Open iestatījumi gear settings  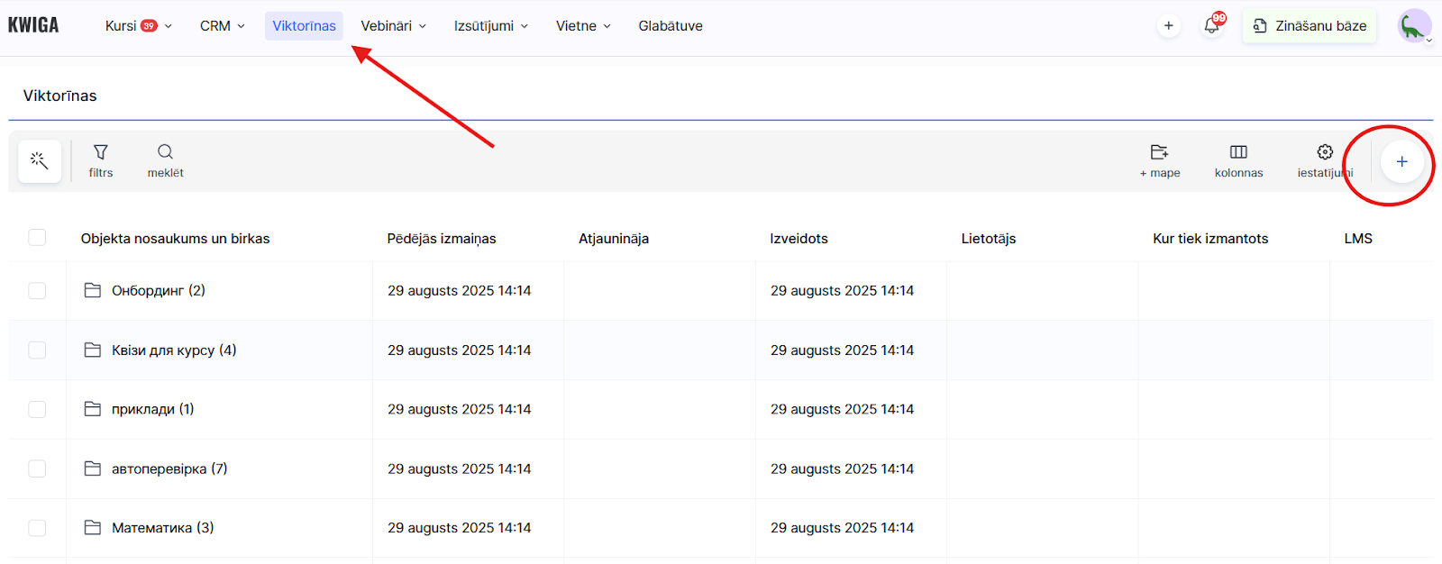click(x=1325, y=160)
